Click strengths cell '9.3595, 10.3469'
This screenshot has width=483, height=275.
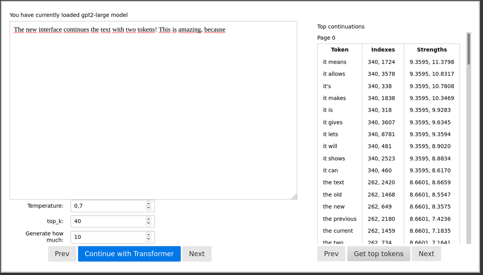pos(432,98)
